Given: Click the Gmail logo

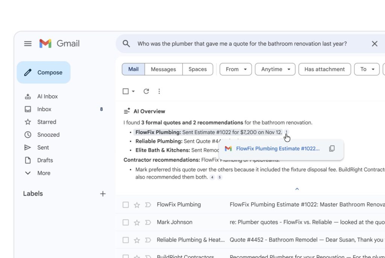Looking at the screenshot, I should click(59, 44).
